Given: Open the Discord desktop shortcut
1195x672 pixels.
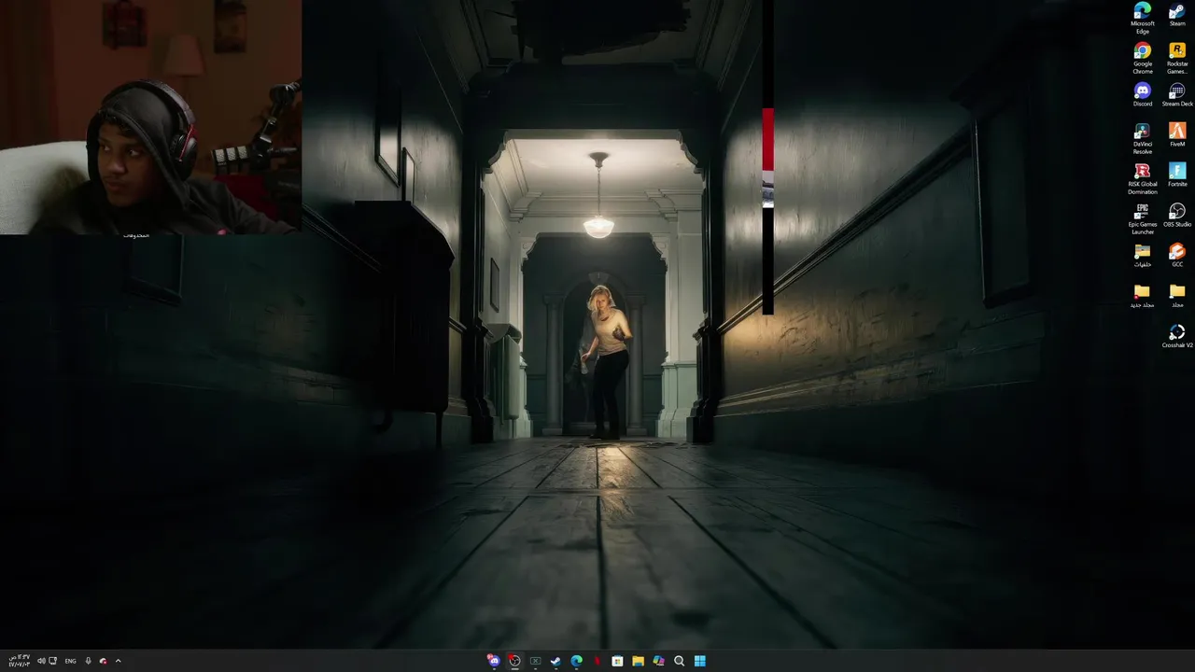Looking at the screenshot, I should click(1142, 94).
